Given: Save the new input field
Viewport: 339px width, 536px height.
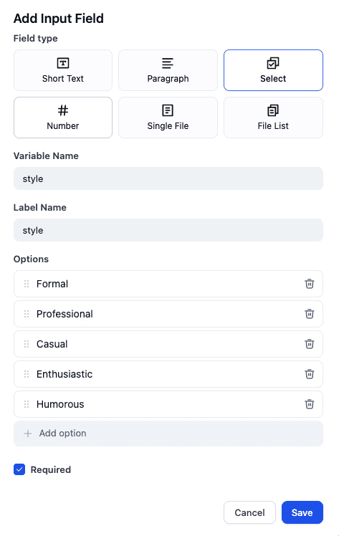Looking at the screenshot, I should pos(302,512).
